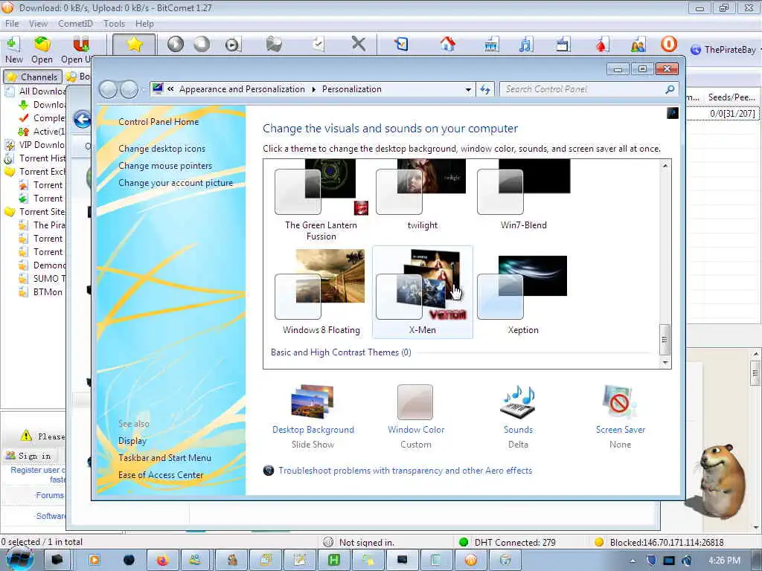762x571 pixels.
Task: Open the red Home icon in BitComet toolbar
Action: [447, 44]
